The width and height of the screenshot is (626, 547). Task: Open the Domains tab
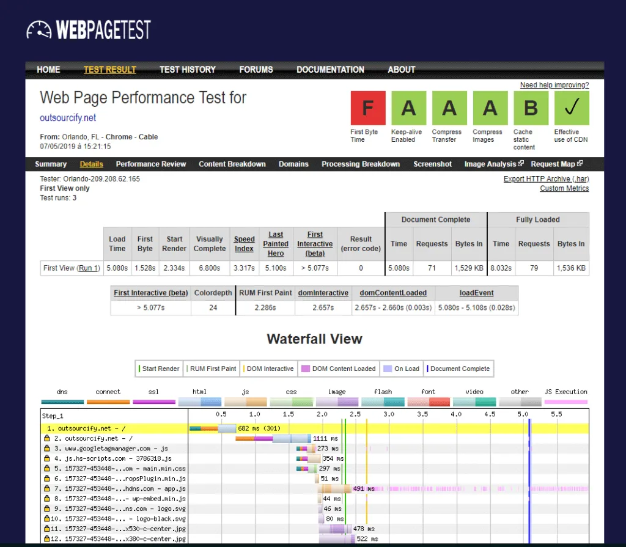tap(293, 164)
